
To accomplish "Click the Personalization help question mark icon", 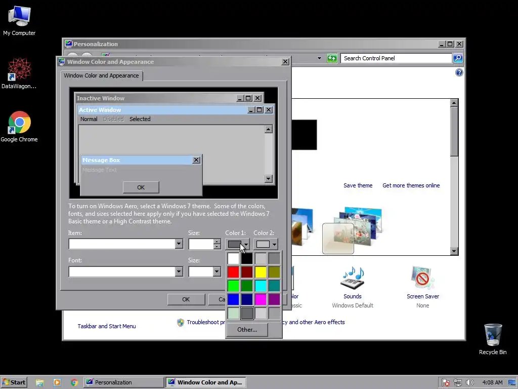I will point(459,72).
